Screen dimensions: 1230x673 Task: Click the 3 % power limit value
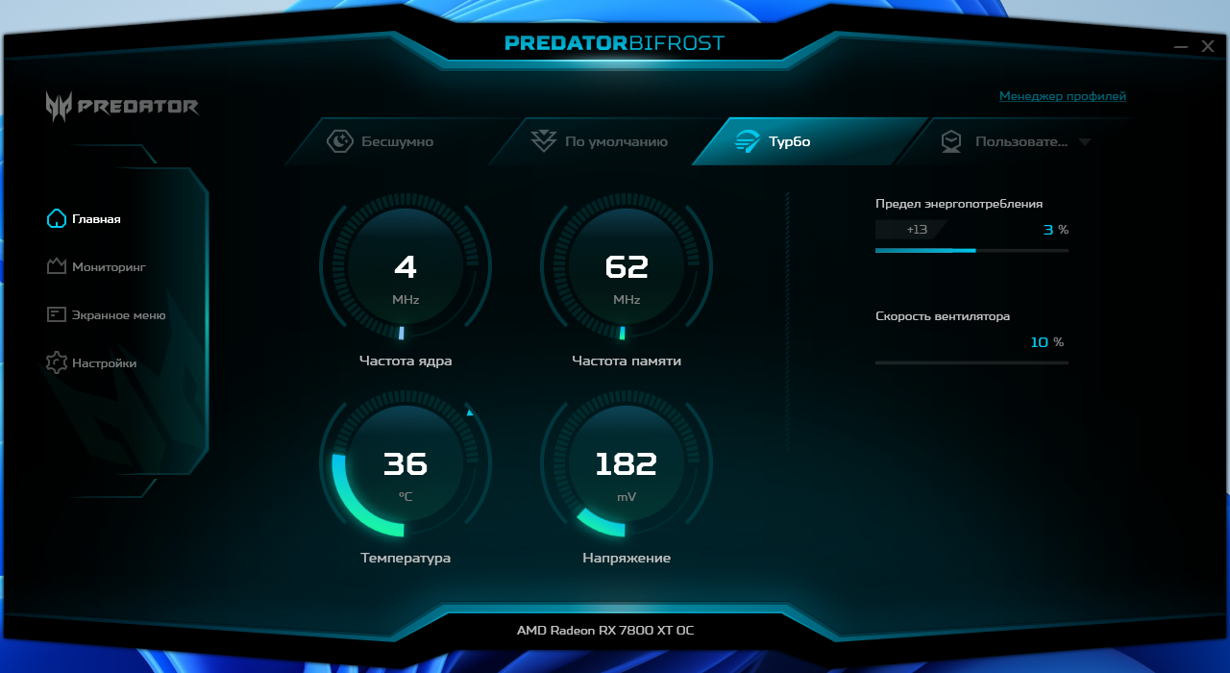pos(1055,230)
